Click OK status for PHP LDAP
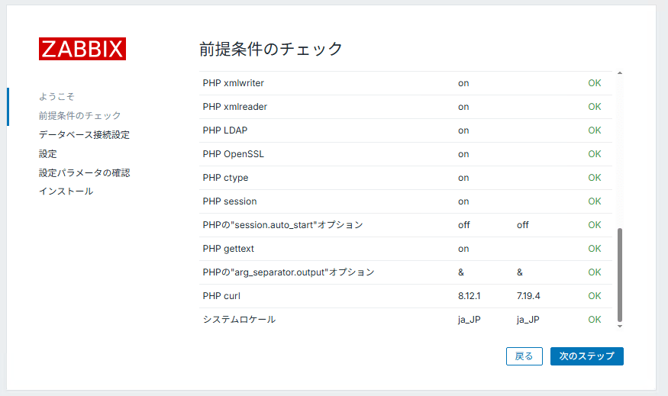This screenshot has height=396, width=668. pyautogui.click(x=595, y=130)
